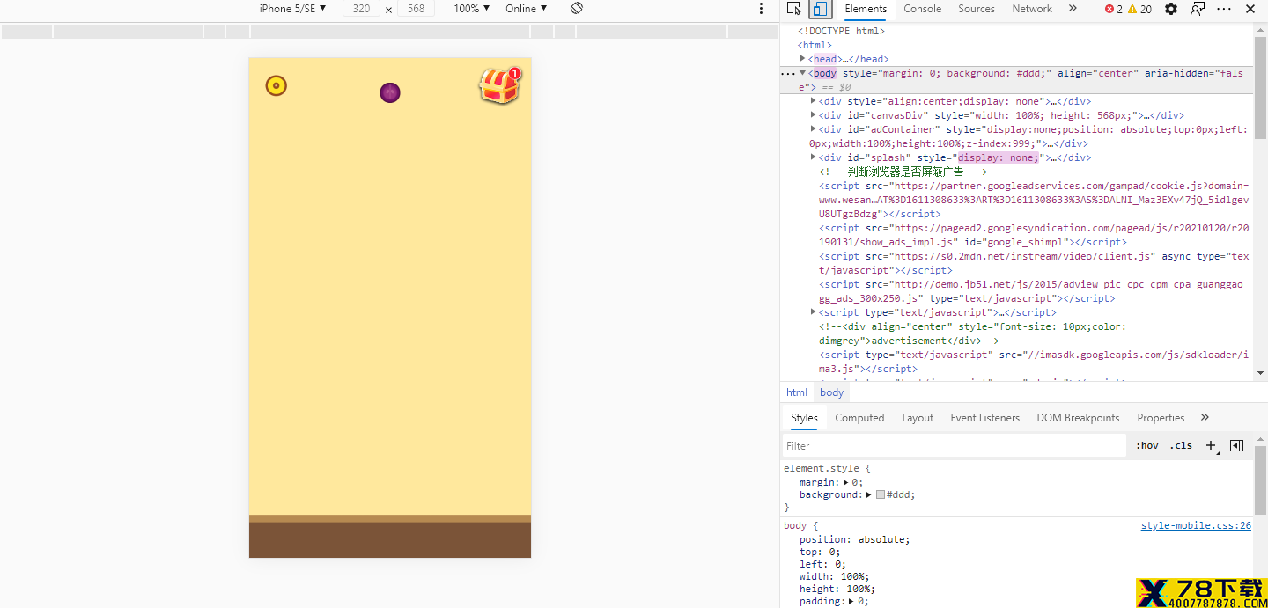Open the 100% zoom dropdown
Screen dimensions: 1268x608
[471, 9]
